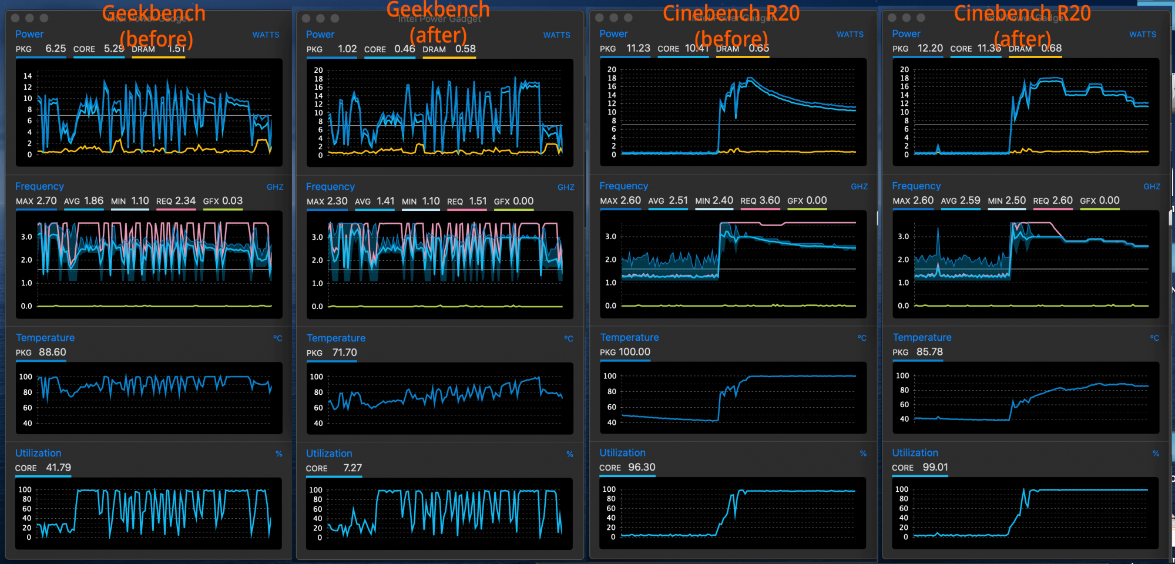Select the 'CORE 41.79' utilization value
The image size is (1175, 564).
[x=43, y=468]
